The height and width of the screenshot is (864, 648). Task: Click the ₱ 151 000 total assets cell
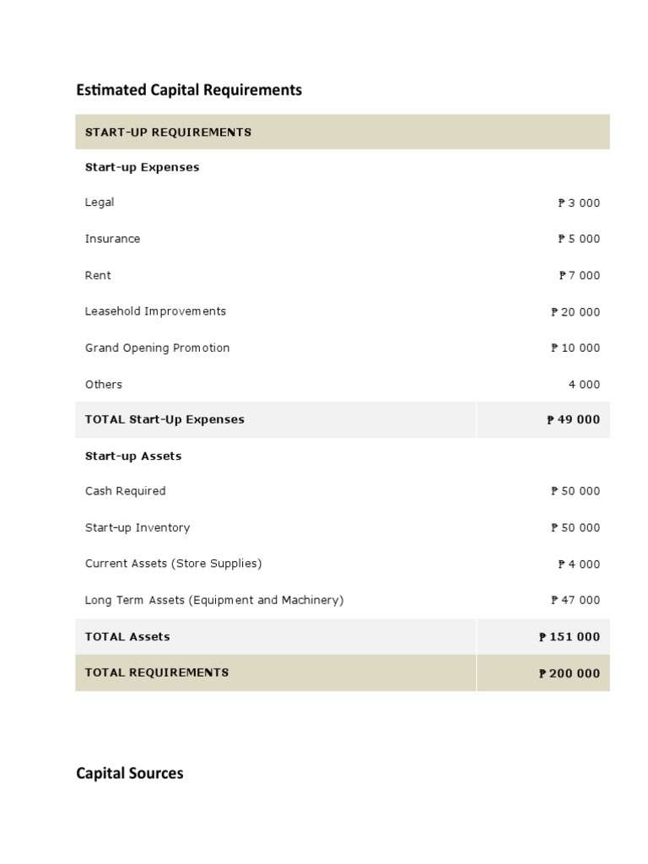570,637
